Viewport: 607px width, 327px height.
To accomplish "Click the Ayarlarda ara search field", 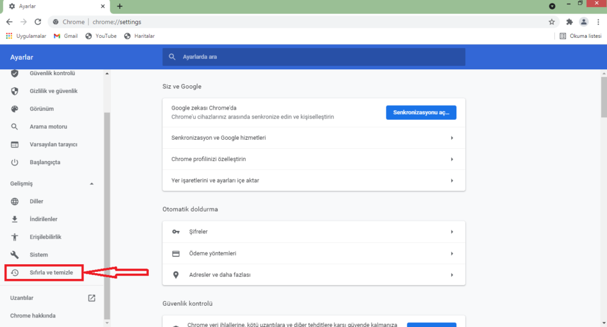I will [314, 57].
